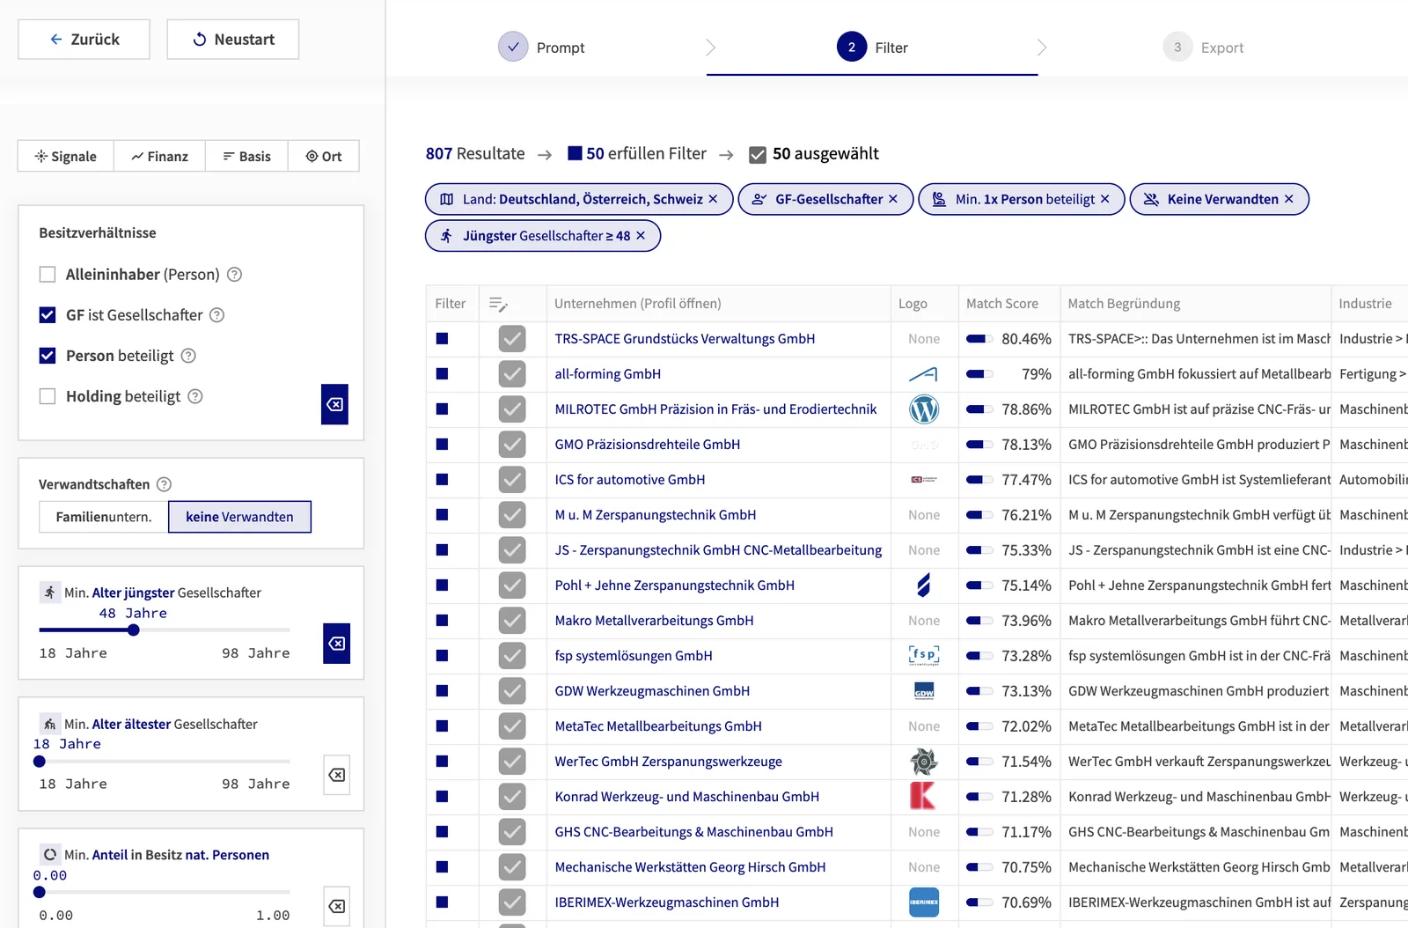1408x928 pixels.
Task: Clear the Besitzverhältnisse filter with the reset icon
Action: (x=334, y=404)
